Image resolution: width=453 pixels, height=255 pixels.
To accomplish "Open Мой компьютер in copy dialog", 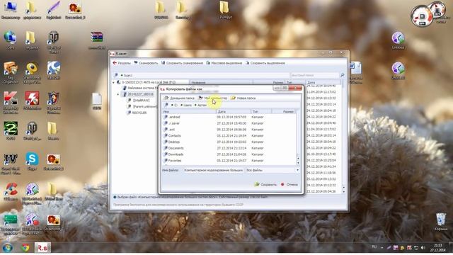I will pos(213,98).
